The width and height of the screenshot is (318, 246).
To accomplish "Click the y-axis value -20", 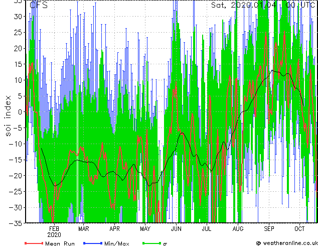I will click(x=16, y=176).
